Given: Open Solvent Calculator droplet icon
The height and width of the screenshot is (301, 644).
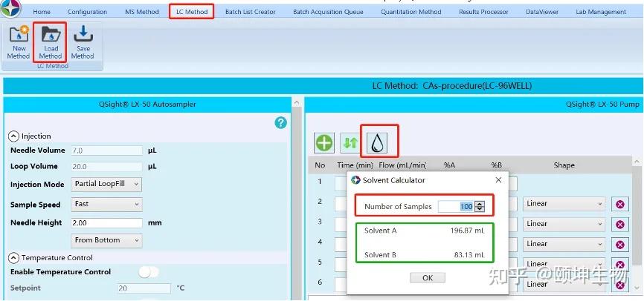Looking at the screenshot, I should pos(378,143).
